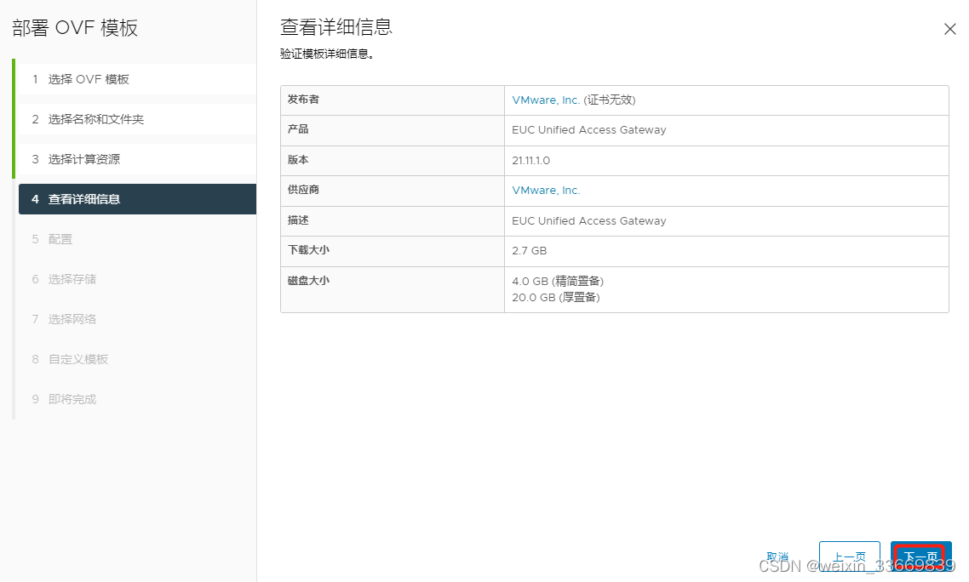This screenshot has height=582, width=969.
Task: Click the 版本 row label
Action: pyautogui.click(x=298, y=159)
